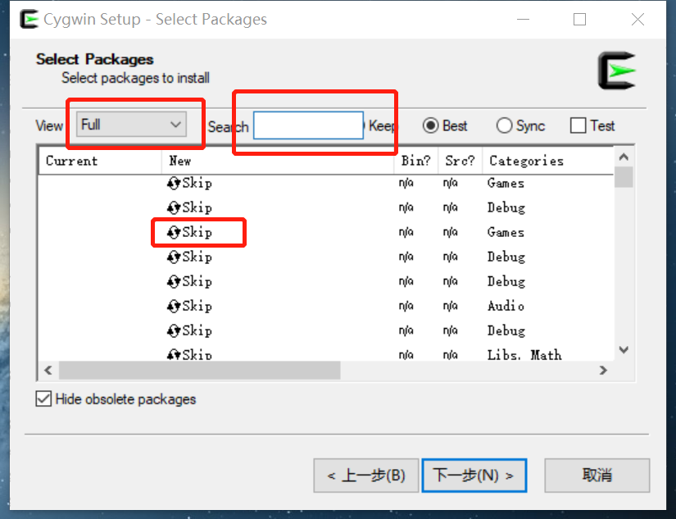
Task: Click the Skip cycle icon in first Games row
Action: point(174,184)
